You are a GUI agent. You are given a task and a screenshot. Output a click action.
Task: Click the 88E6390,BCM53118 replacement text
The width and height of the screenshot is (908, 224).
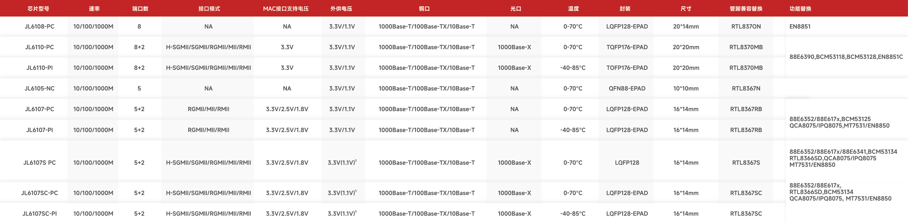coord(846,56)
